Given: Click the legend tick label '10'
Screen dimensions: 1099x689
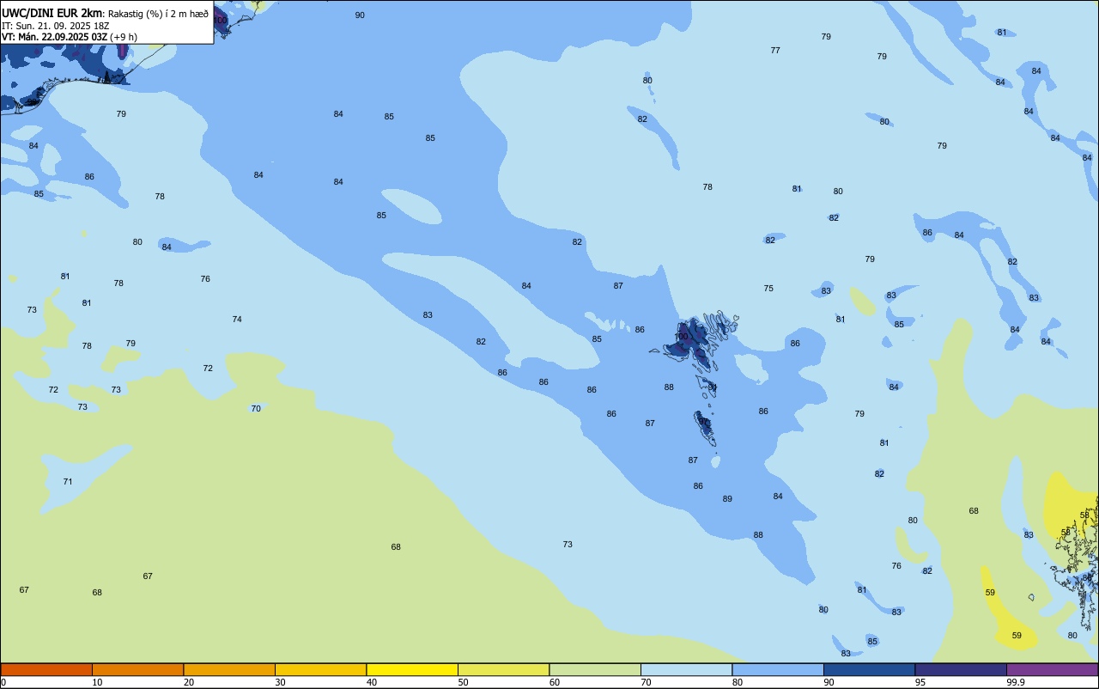Looking at the screenshot, I should pos(98,682).
